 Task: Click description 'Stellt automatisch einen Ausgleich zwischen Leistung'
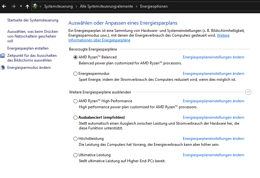click(159, 126)
